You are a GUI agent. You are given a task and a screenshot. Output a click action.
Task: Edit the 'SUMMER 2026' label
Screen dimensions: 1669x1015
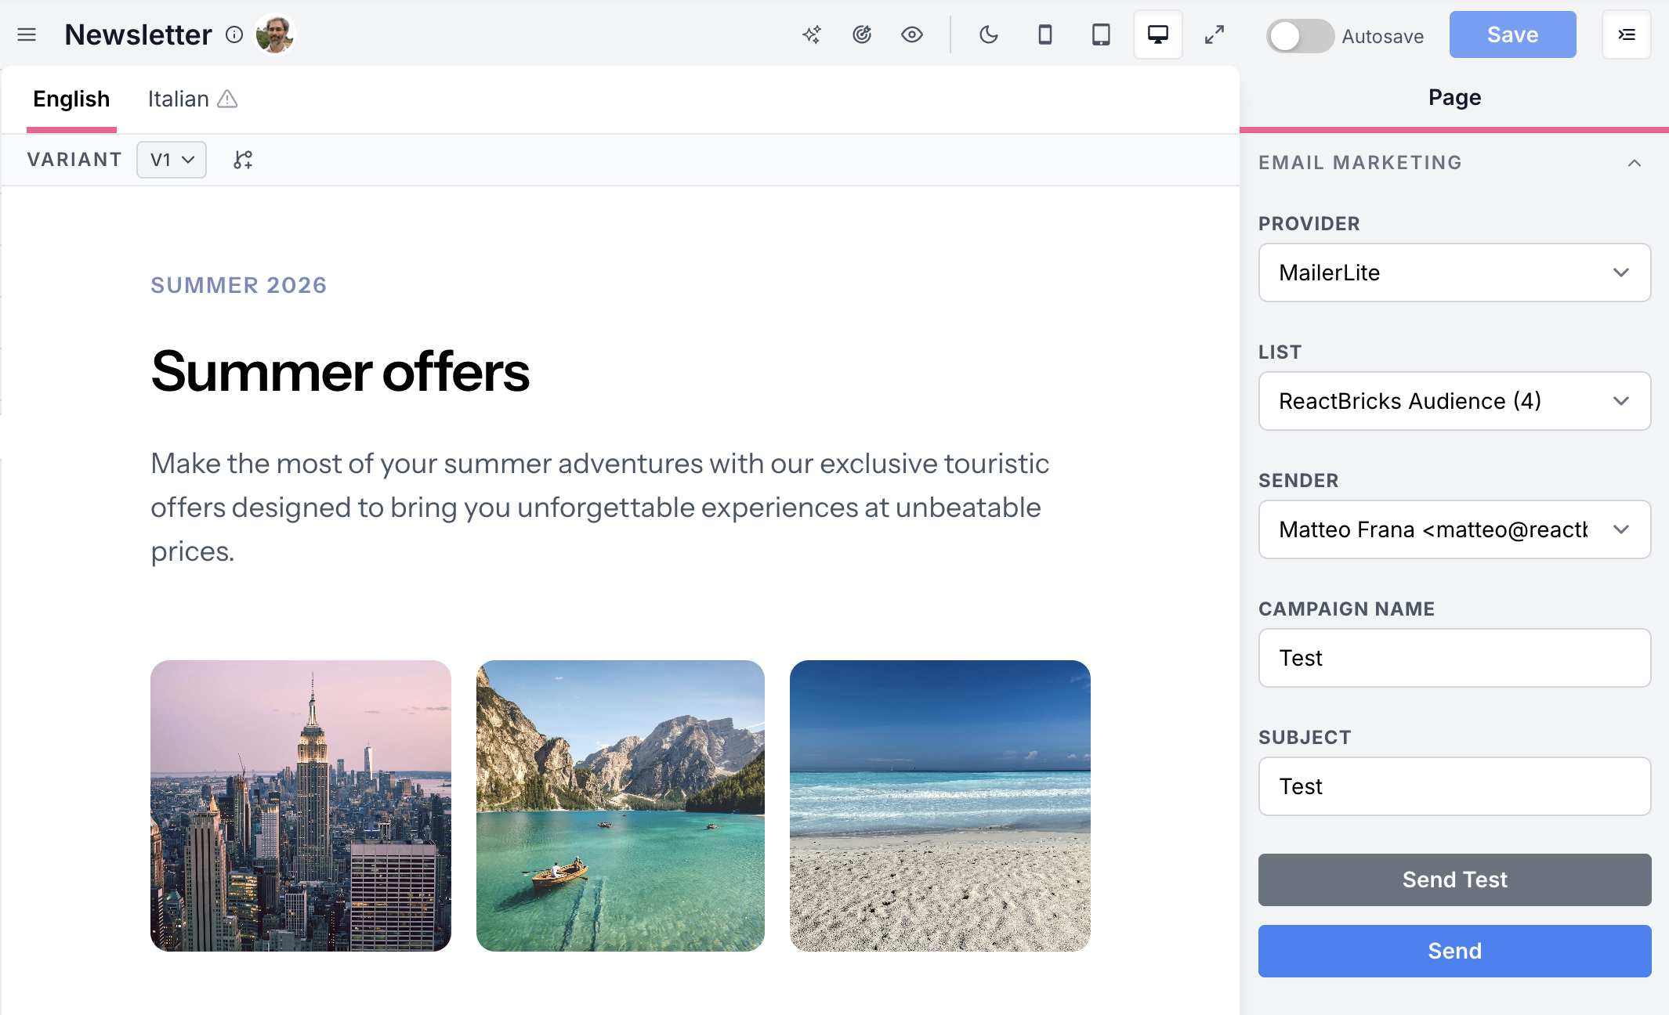(238, 285)
